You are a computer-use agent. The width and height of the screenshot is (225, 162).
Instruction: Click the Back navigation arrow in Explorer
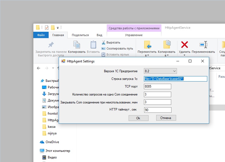39,68
